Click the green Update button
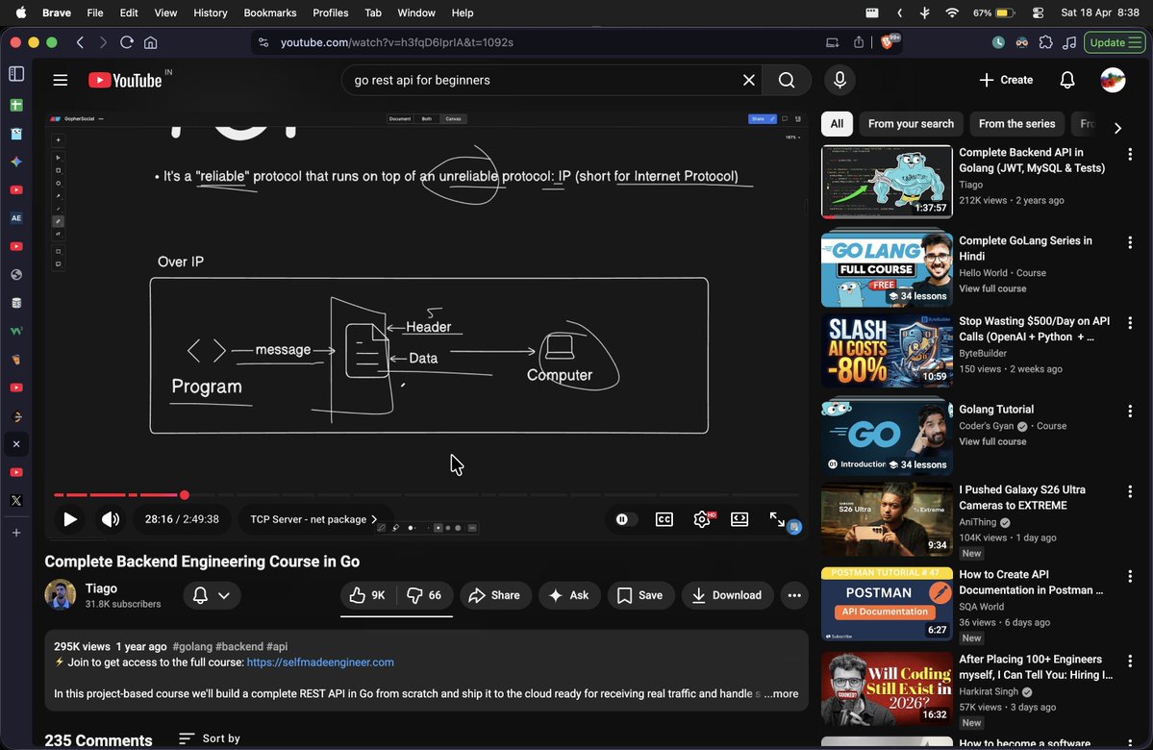The image size is (1153, 750). point(1115,42)
